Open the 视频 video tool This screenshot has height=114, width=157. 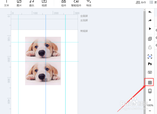pos(44,3)
